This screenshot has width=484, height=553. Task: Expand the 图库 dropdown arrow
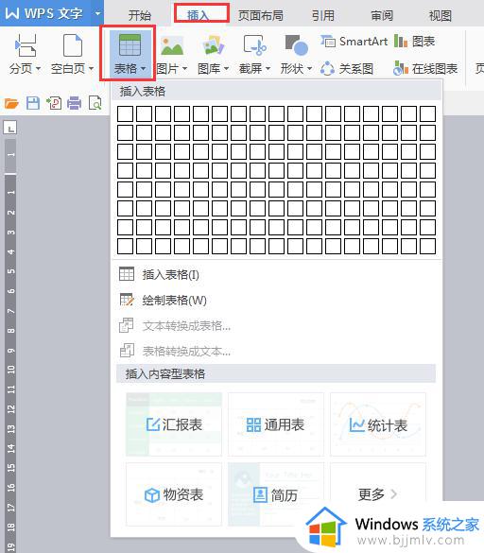(x=226, y=68)
